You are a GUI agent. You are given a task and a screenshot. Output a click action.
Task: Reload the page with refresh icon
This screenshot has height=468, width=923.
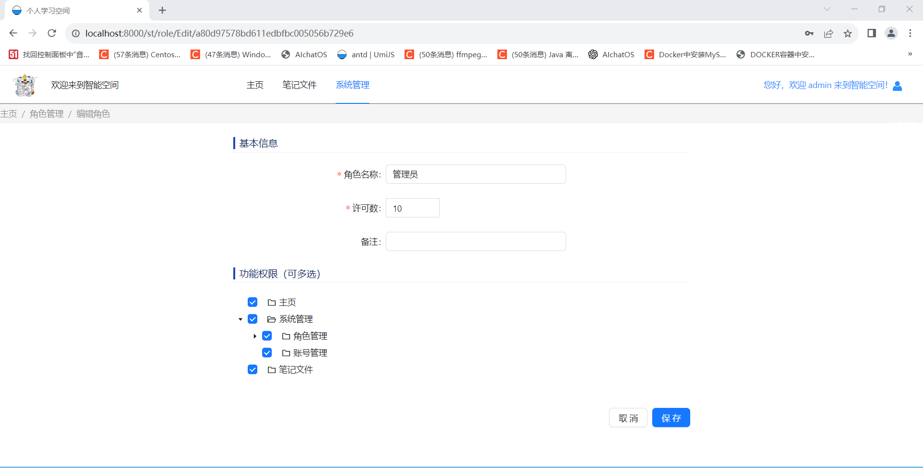pyautogui.click(x=52, y=33)
